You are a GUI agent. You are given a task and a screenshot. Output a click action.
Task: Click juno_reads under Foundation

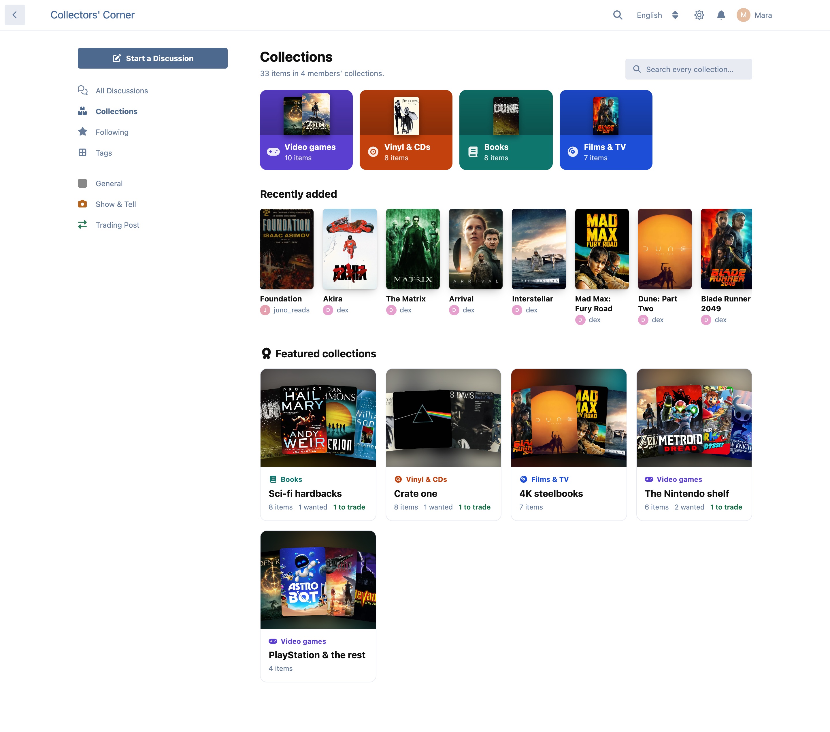(x=291, y=310)
